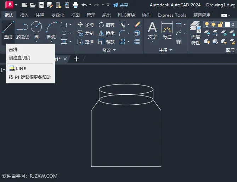Click the Dimension (标注) tool
The width and height of the screenshot is (237, 182).
[167, 30]
